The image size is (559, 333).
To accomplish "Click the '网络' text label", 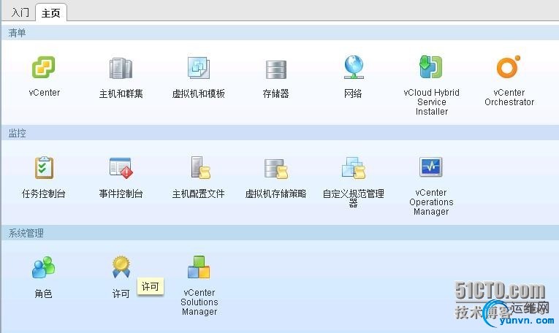I will point(353,93).
